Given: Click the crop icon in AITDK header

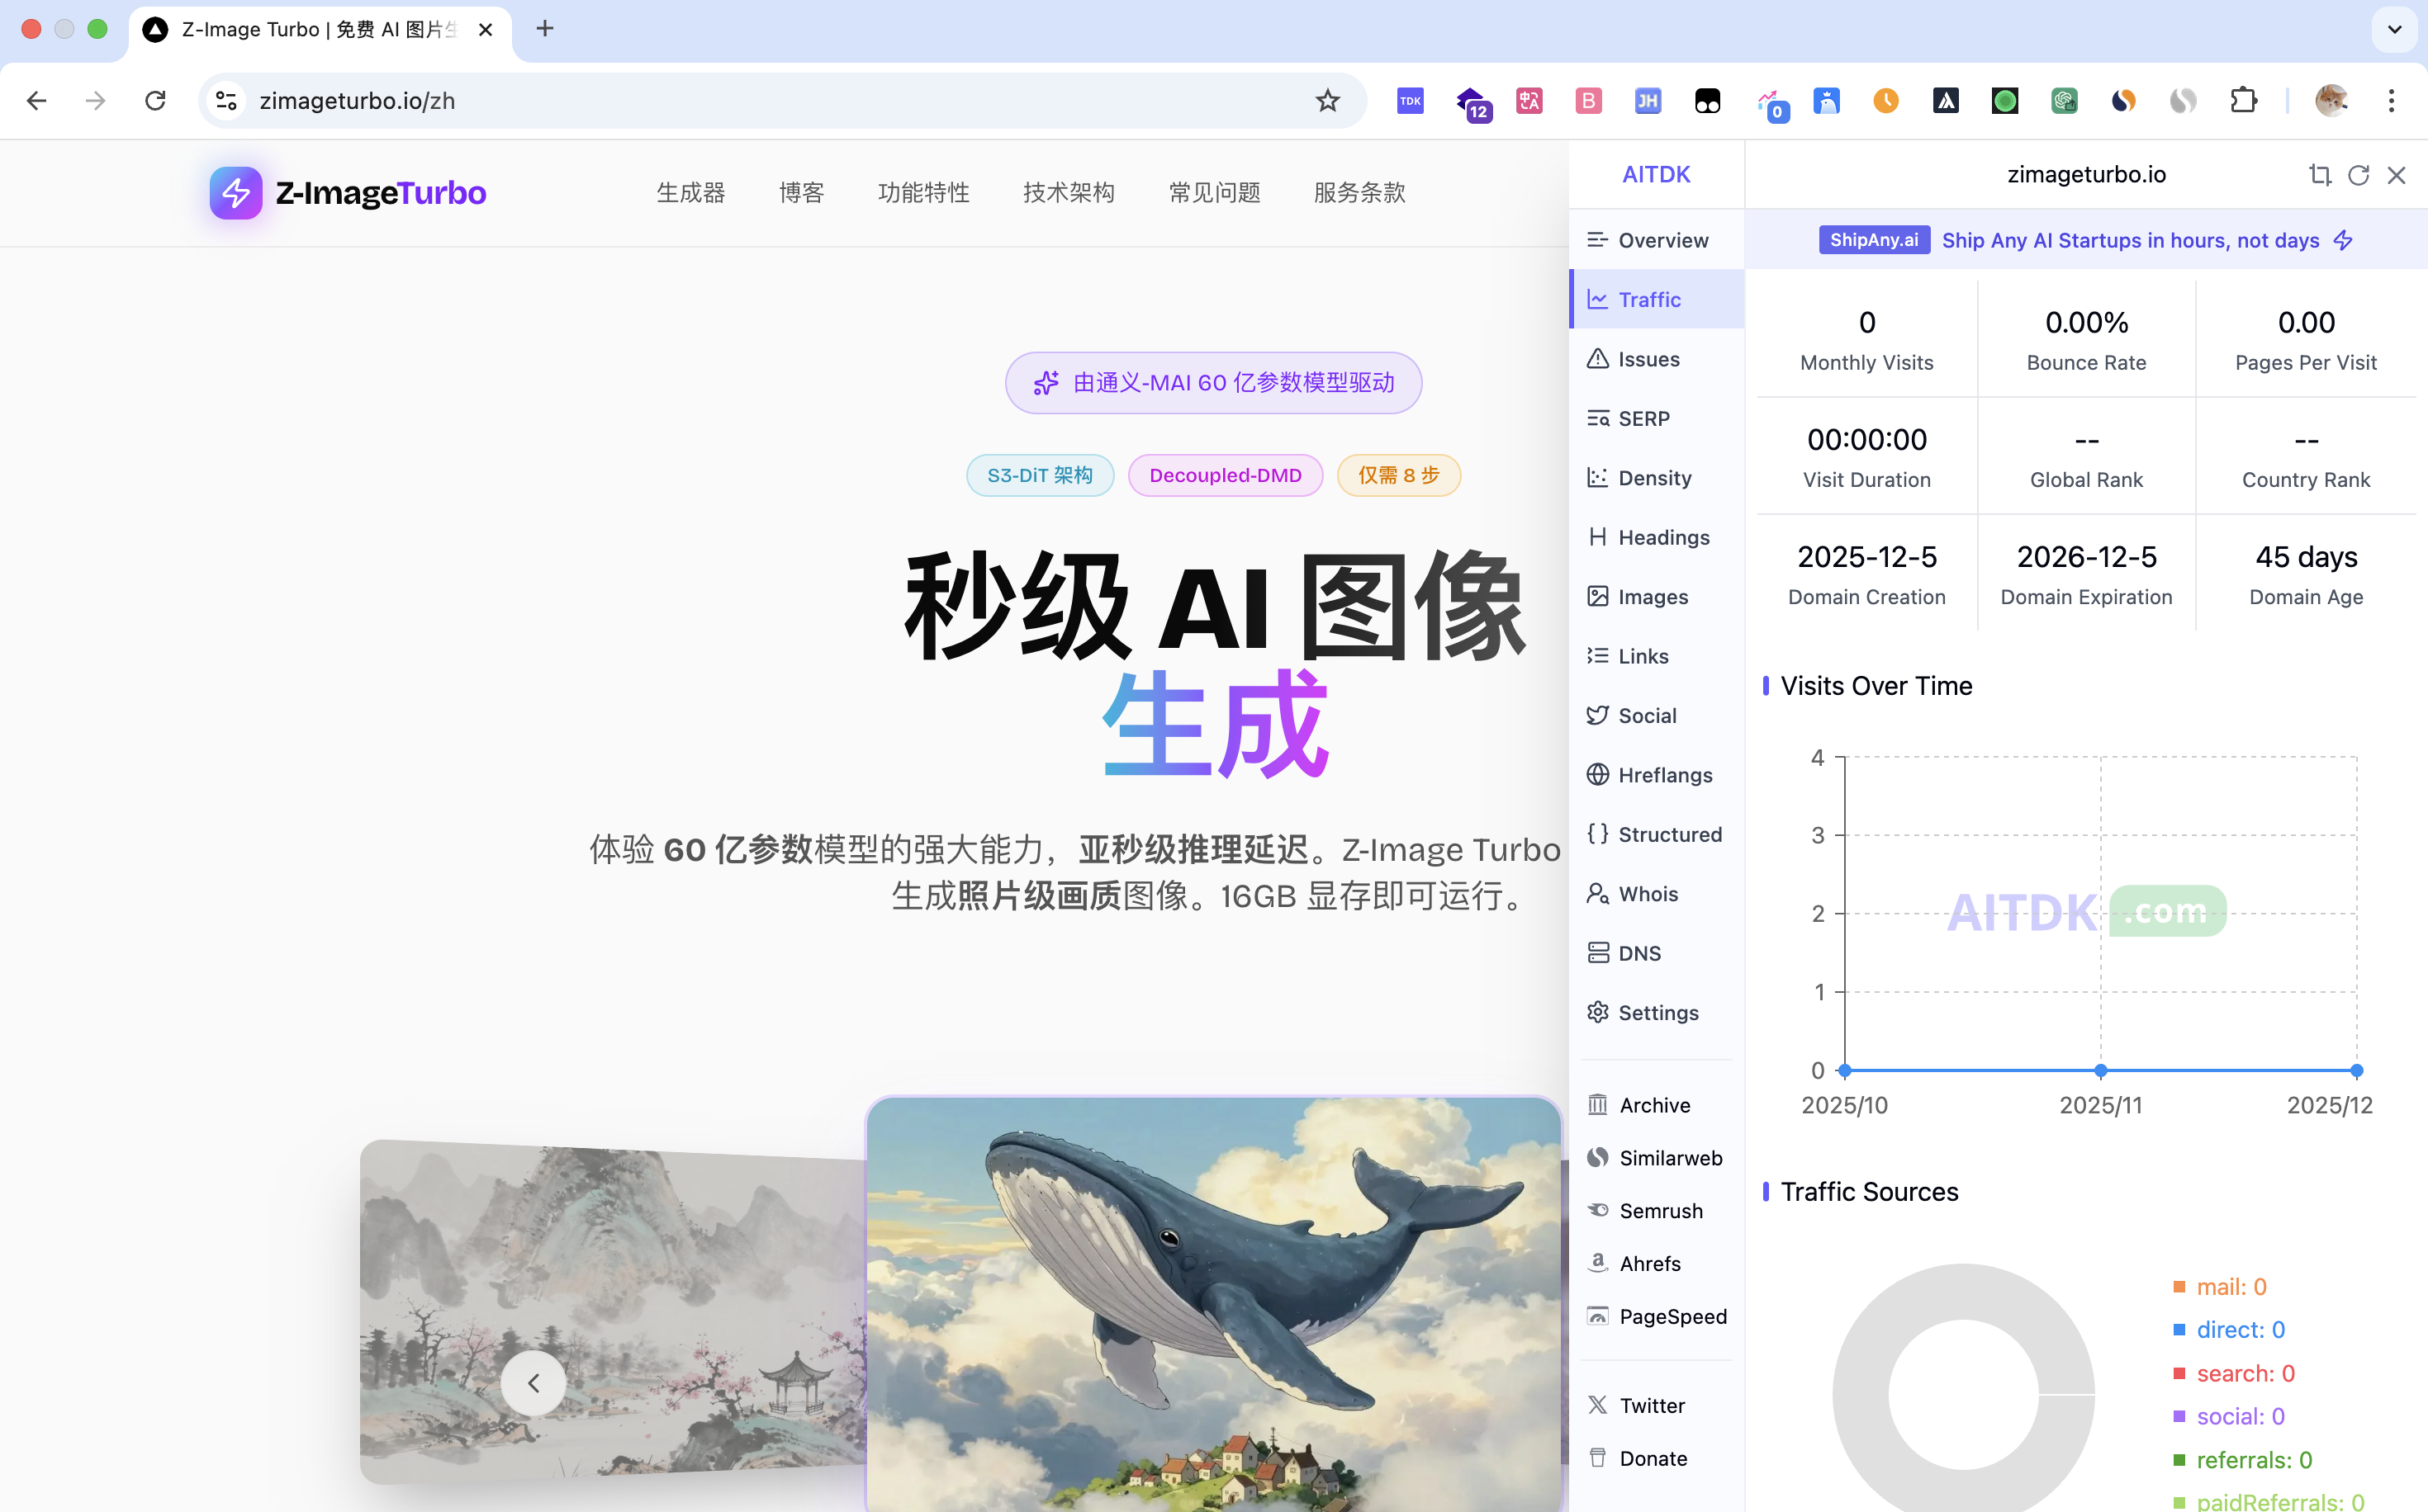Looking at the screenshot, I should 2319,175.
